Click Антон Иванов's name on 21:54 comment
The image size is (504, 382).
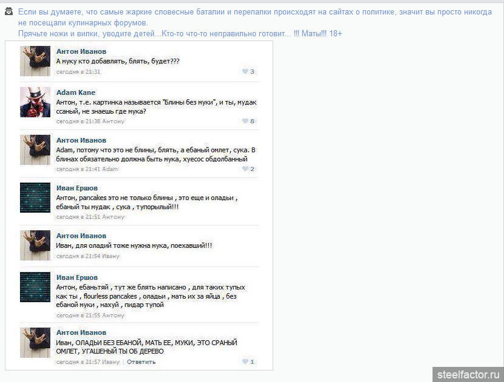click(81, 236)
